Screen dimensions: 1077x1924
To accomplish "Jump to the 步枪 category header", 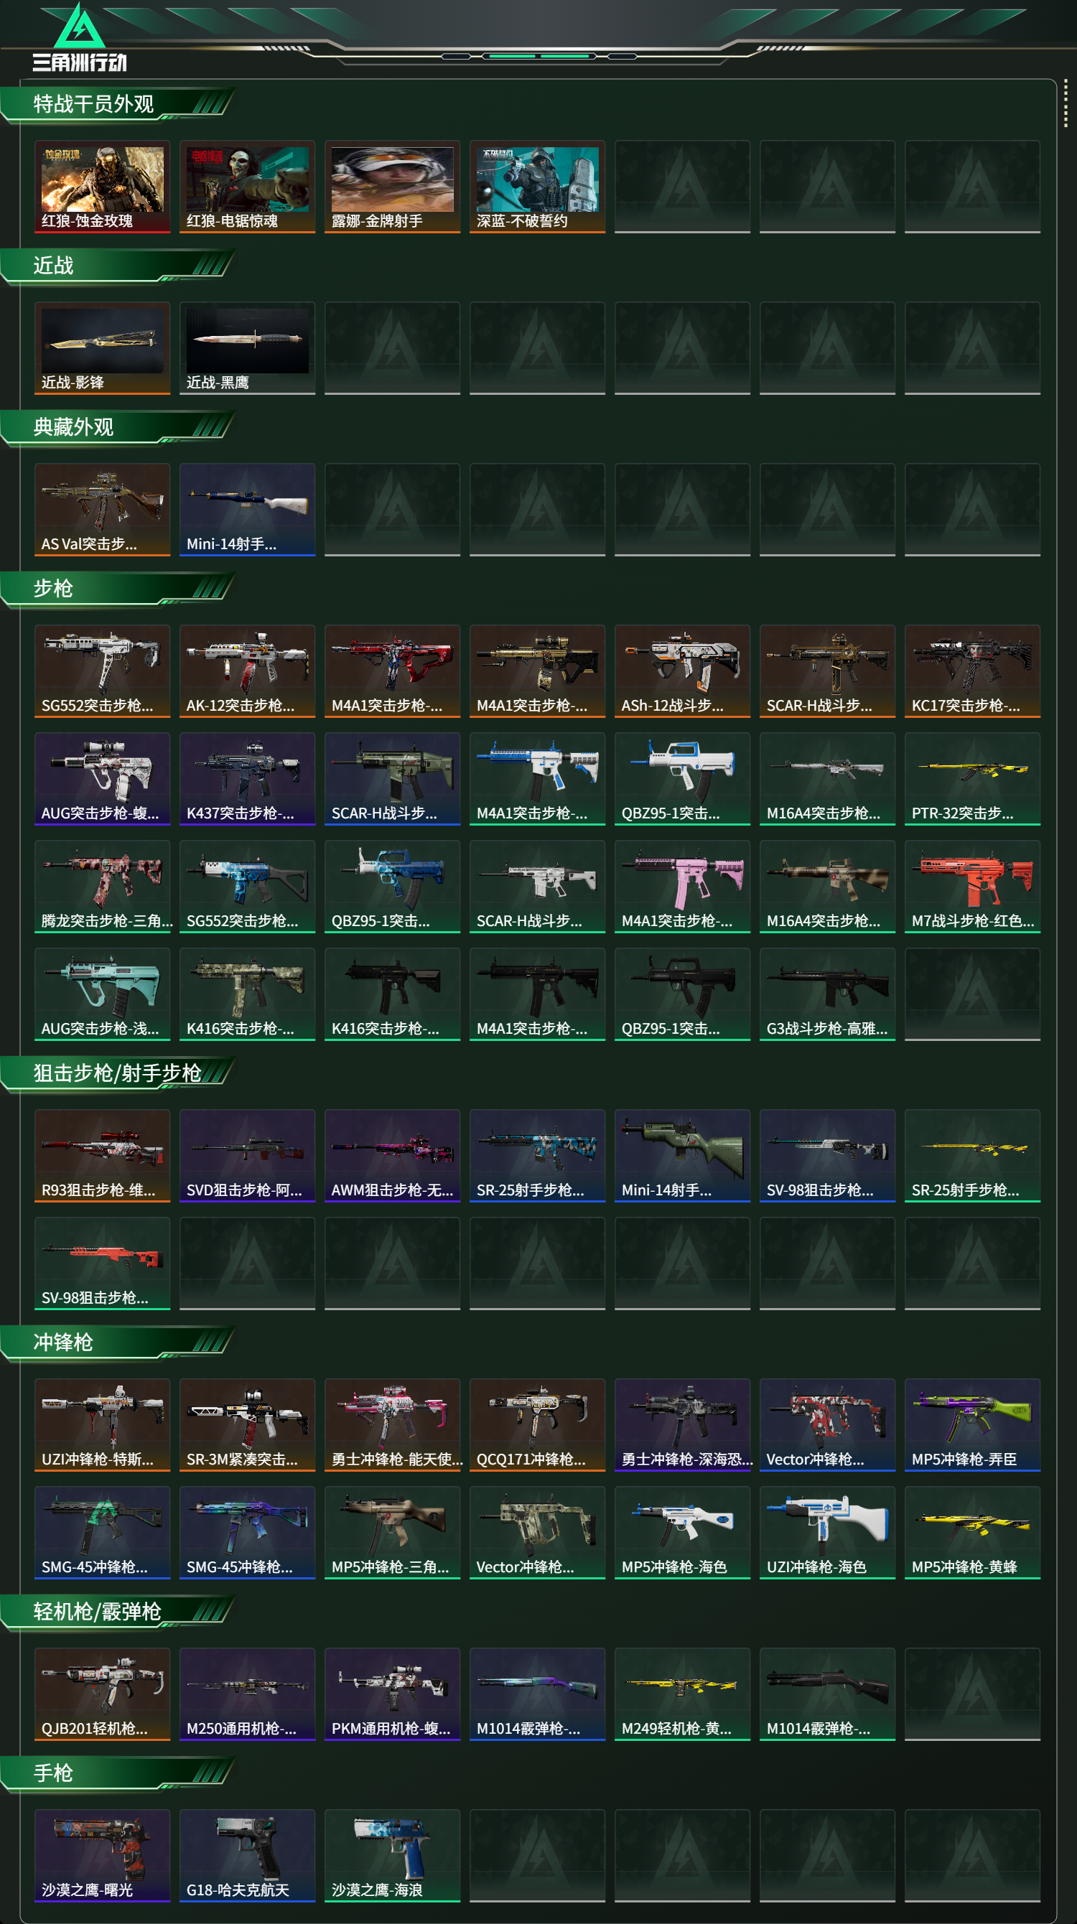I will 118,589.
